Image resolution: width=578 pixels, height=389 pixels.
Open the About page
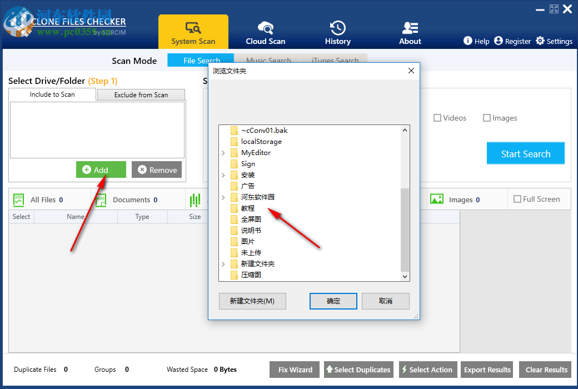point(410,32)
